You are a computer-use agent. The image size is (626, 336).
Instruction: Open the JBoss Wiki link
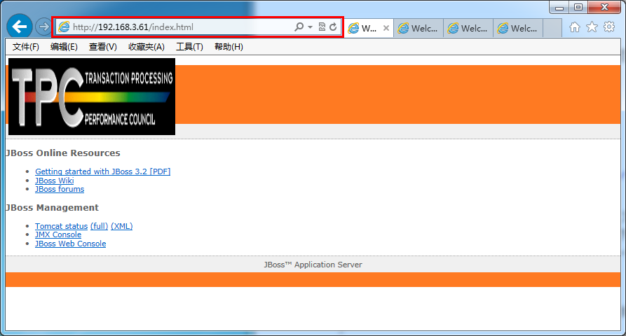(54, 181)
